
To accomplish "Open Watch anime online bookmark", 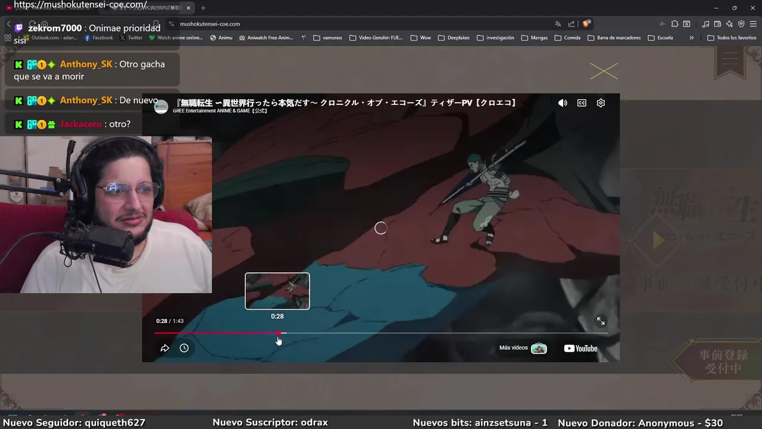I will coord(176,38).
